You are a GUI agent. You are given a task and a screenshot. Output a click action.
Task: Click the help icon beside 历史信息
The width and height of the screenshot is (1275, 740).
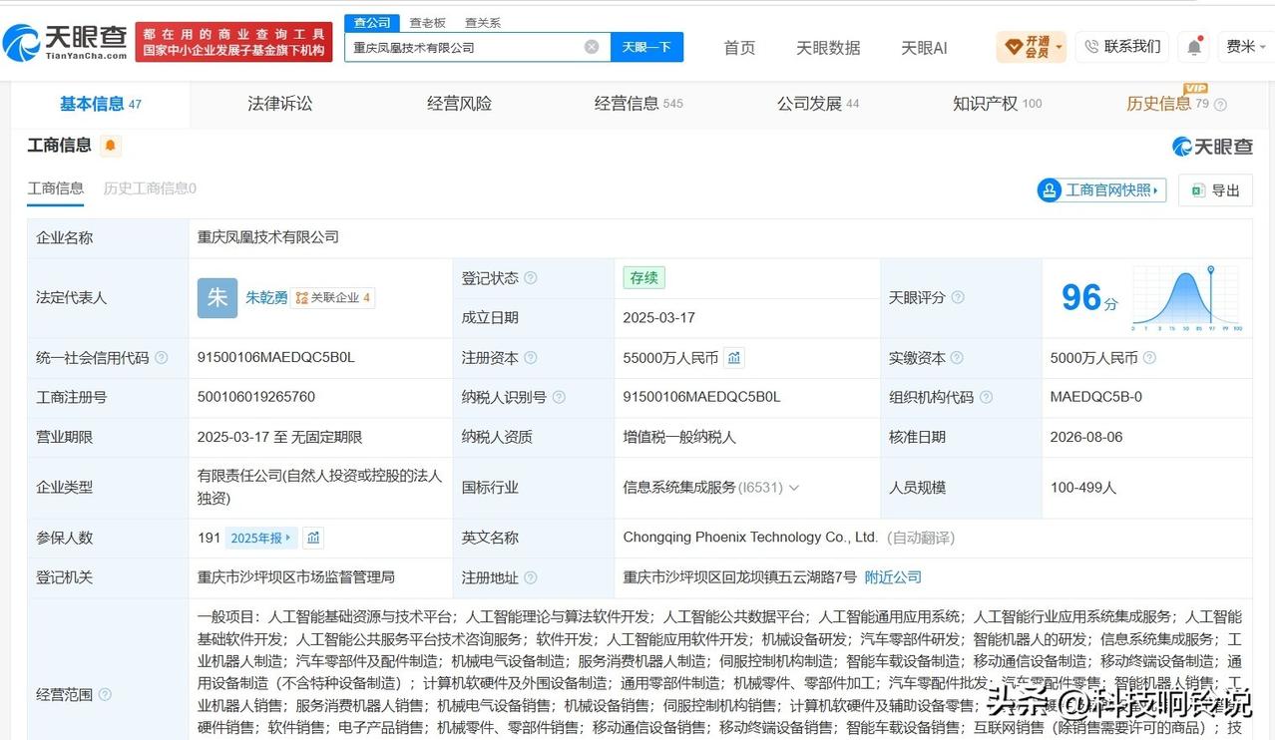[x=1220, y=105]
